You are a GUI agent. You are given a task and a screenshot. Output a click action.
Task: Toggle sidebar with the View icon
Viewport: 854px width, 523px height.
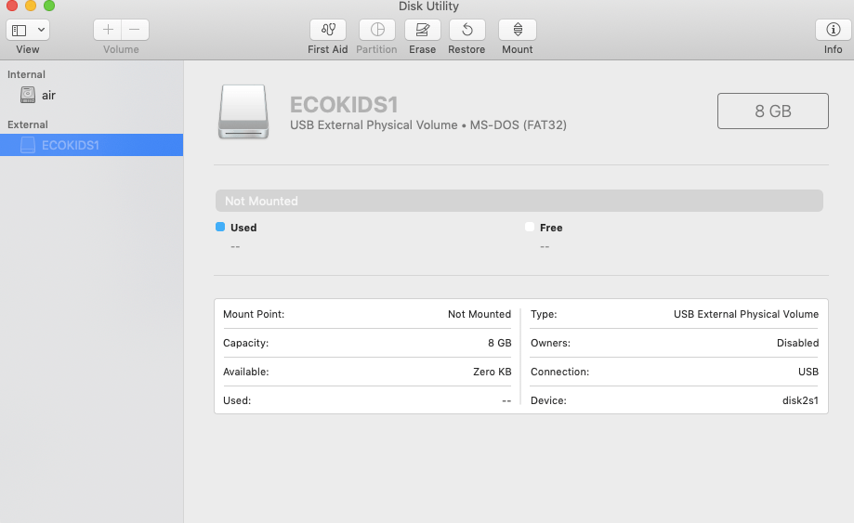20,30
